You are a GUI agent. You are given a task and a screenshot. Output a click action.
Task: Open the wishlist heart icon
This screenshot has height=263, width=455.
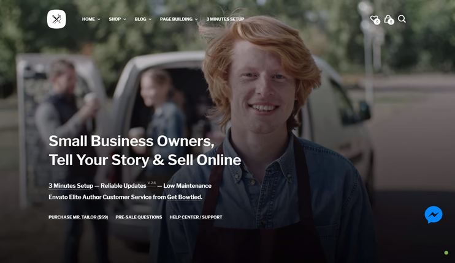375,20
